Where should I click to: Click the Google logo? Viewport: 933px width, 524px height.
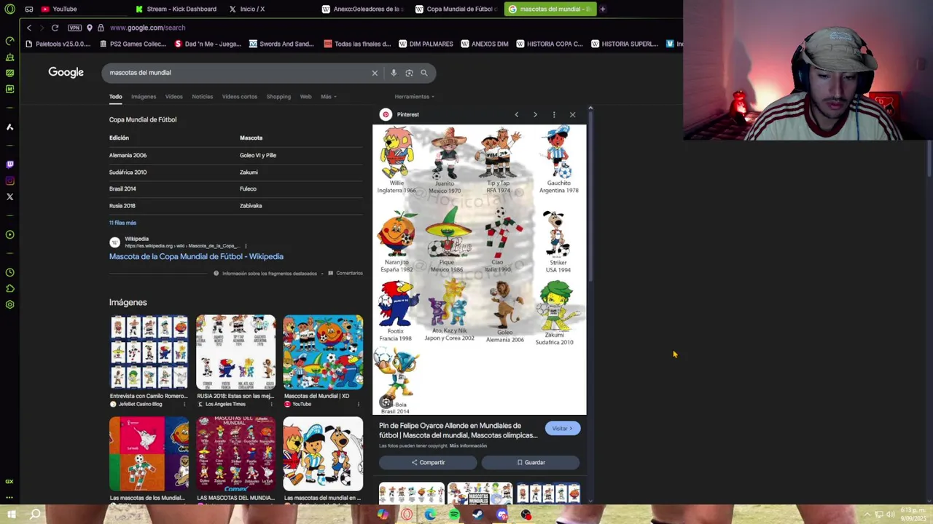click(66, 72)
